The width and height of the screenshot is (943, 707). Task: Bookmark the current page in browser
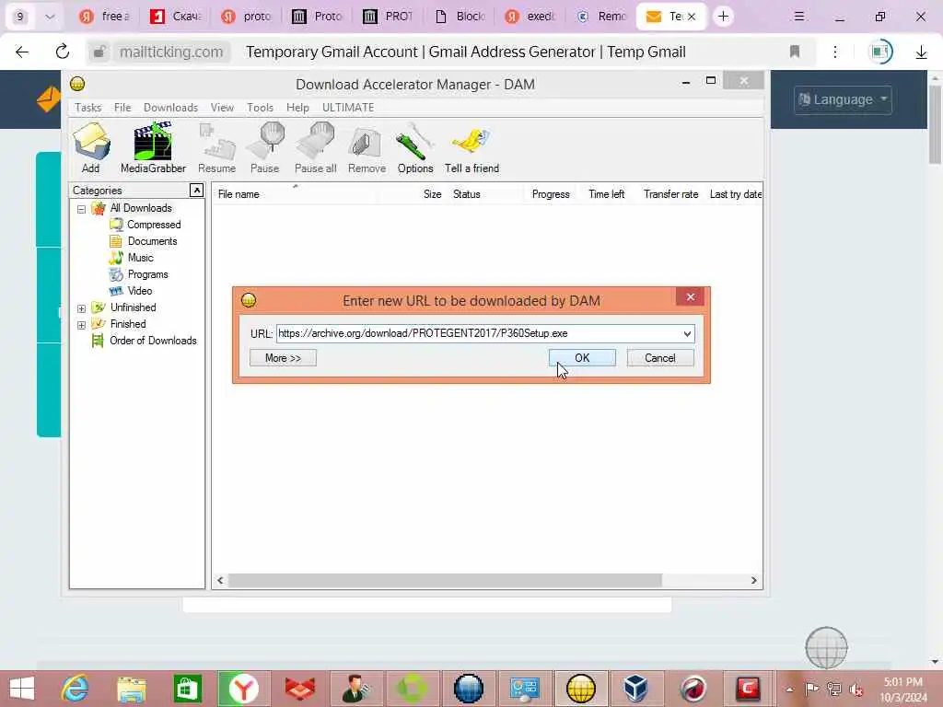click(795, 52)
